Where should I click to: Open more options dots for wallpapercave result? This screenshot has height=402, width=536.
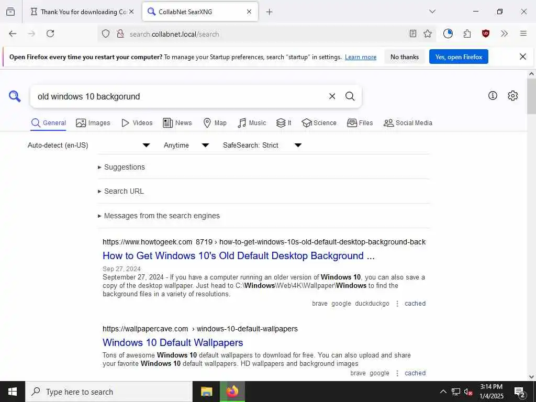click(x=397, y=373)
